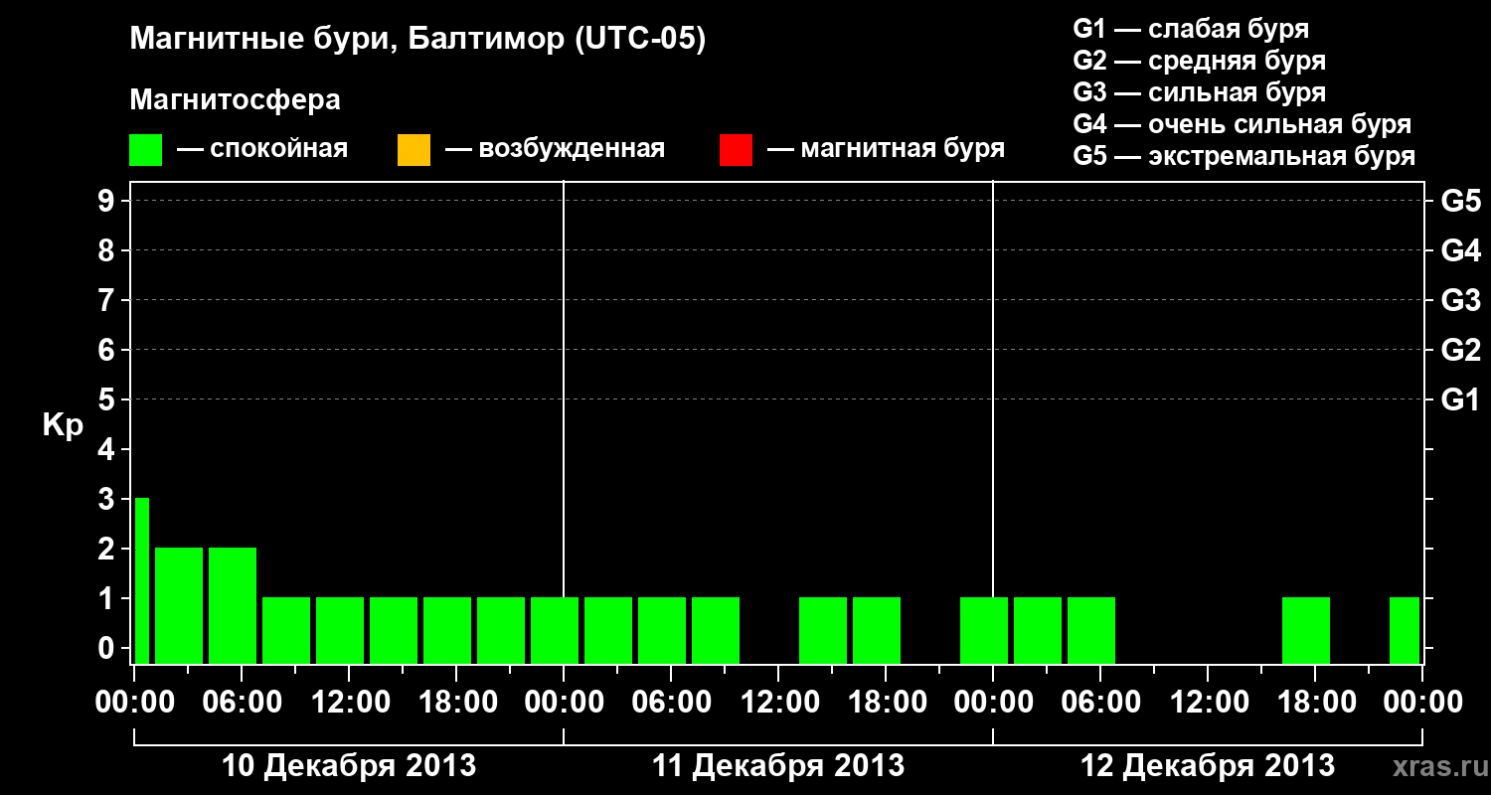Click the '— спокойная' legend label
Screen dimensions: 1491x795
pos(262,149)
